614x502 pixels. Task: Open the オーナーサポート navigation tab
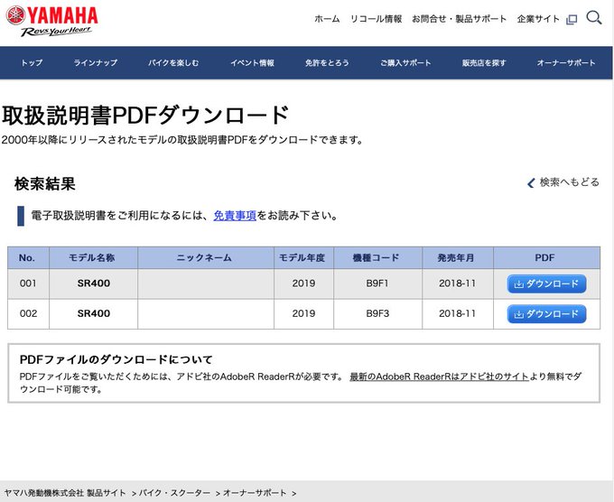tap(566, 63)
